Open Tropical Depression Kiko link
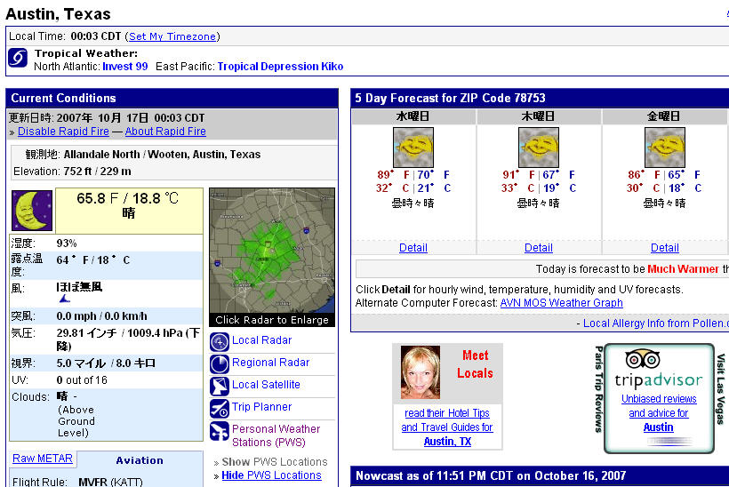Viewport: 729px width, 487px height. click(x=280, y=67)
